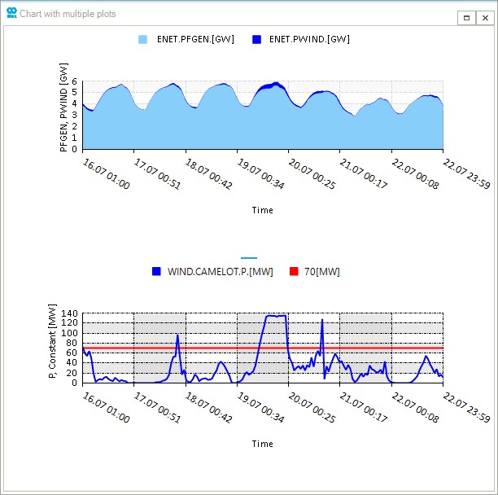Click the bottom chart's Time axis label

pos(262,444)
